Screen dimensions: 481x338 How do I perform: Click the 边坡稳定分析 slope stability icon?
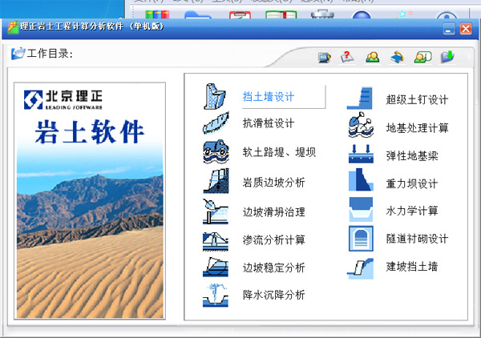[216, 267]
